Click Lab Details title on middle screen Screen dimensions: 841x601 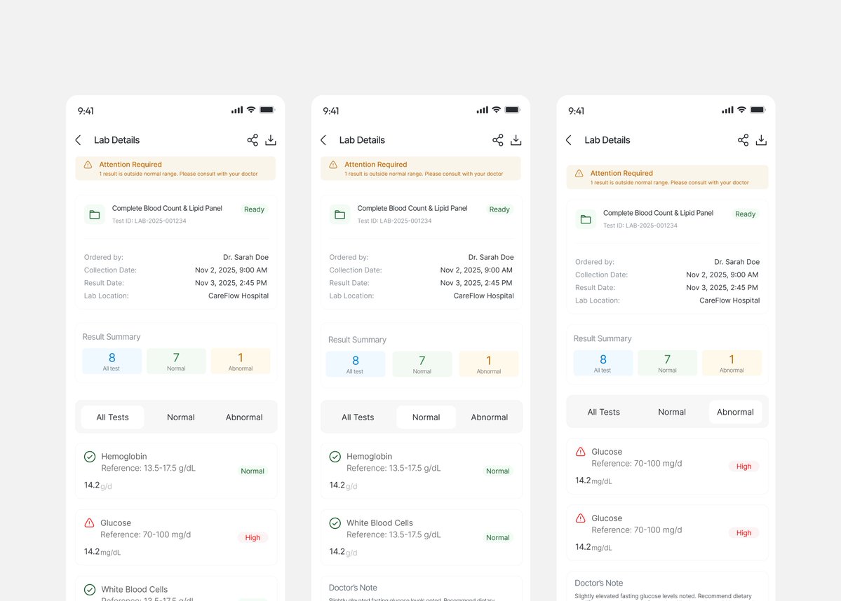[362, 140]
